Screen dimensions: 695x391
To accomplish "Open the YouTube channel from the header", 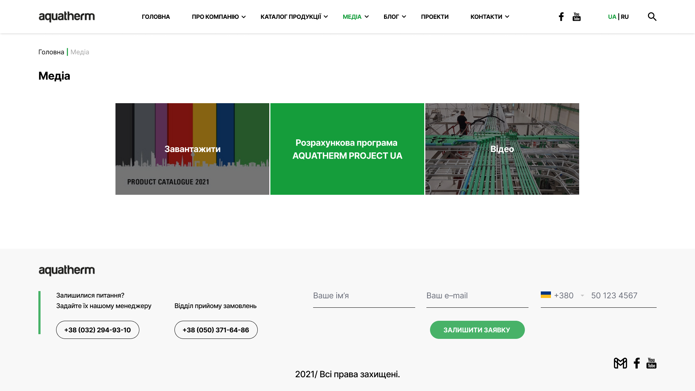I will [577, 17].
